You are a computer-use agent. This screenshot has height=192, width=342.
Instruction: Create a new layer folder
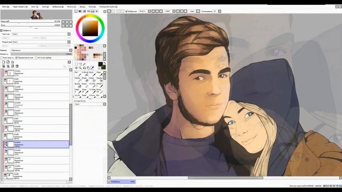click(x=13, y=62)
